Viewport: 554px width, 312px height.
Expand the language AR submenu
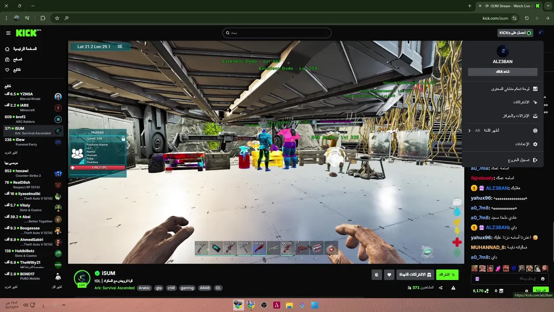[x=502, y=130]
